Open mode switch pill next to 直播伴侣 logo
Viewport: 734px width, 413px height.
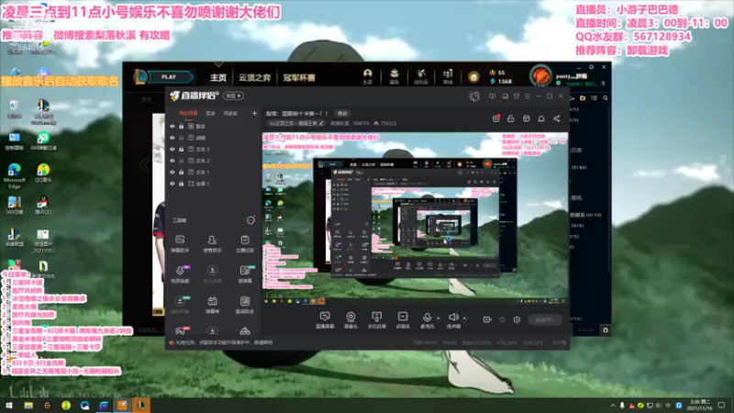(233, 96)
